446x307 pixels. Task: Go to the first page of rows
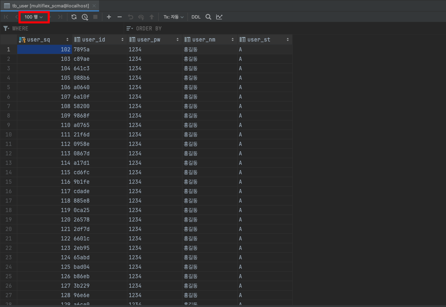(x=6, y=17)
